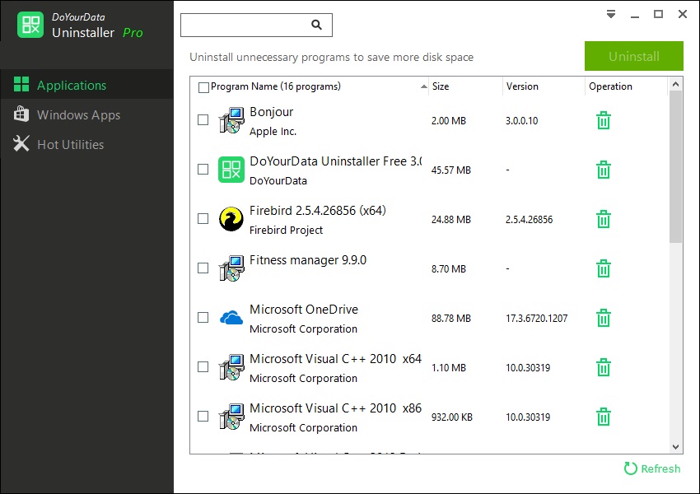Switch to Windows Apps section

coord(86,114)
